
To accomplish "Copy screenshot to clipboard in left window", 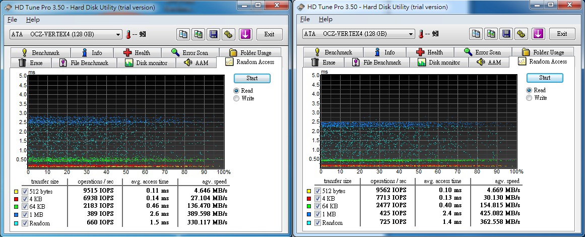I will click(199, 34).
